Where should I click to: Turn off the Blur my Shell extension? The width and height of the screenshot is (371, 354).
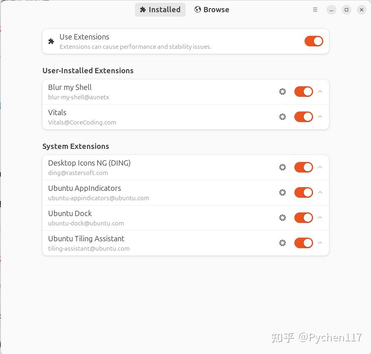click(303, 92)
